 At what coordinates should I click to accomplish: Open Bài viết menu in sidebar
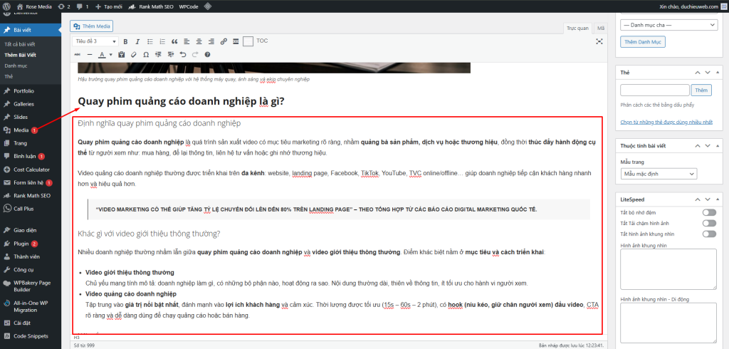pyautogui.click(x=30, y=30)
